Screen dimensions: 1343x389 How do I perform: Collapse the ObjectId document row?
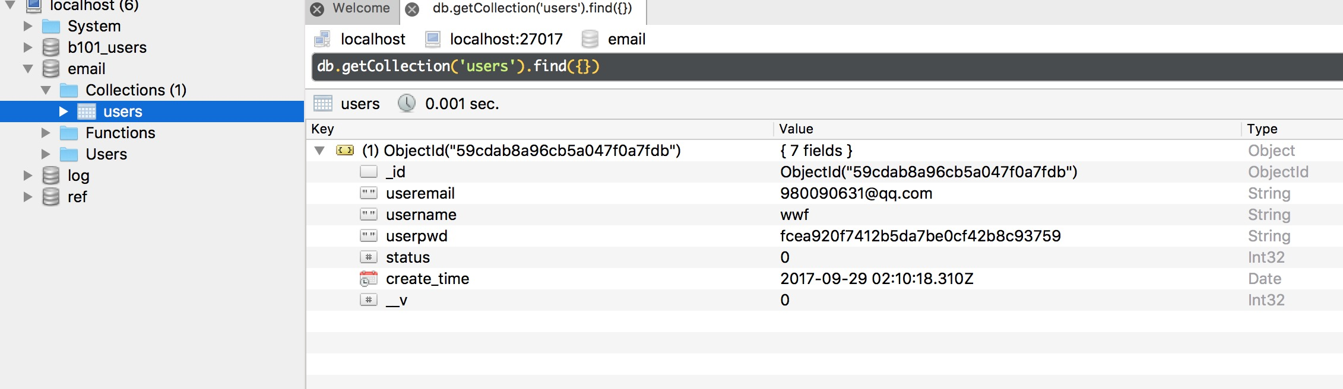(319, 151)
